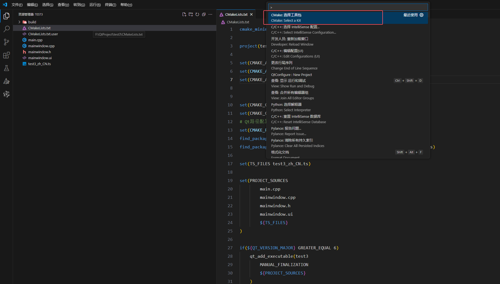Viewport: 500px width, 284px height.
Task: Create a new folder in explorer
Action: 191,14
